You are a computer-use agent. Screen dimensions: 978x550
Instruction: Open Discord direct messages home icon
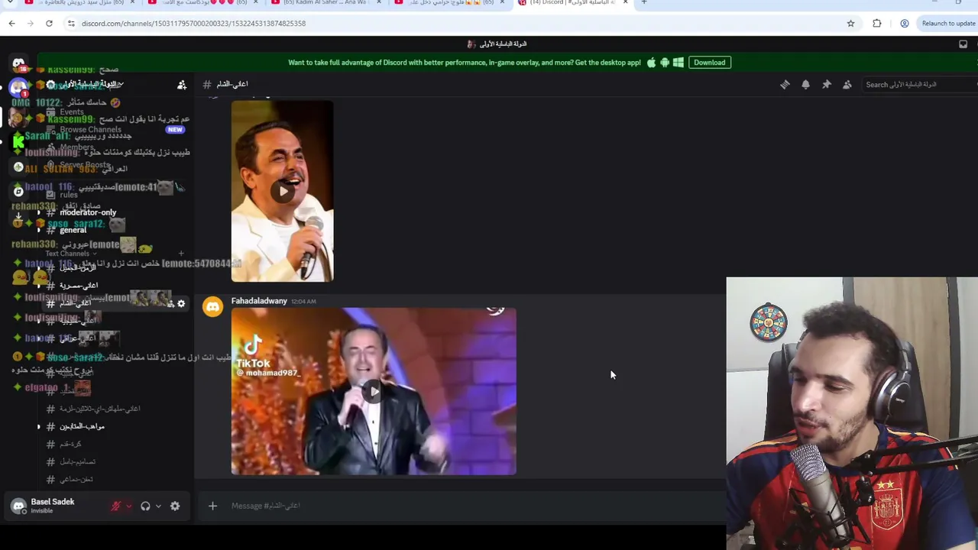tap(18, 63)
